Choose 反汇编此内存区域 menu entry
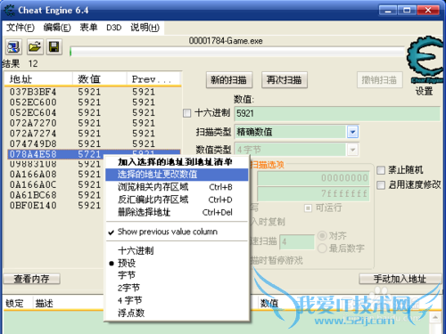The height and width of the screenshot is (334, 446). coord(177,200)
